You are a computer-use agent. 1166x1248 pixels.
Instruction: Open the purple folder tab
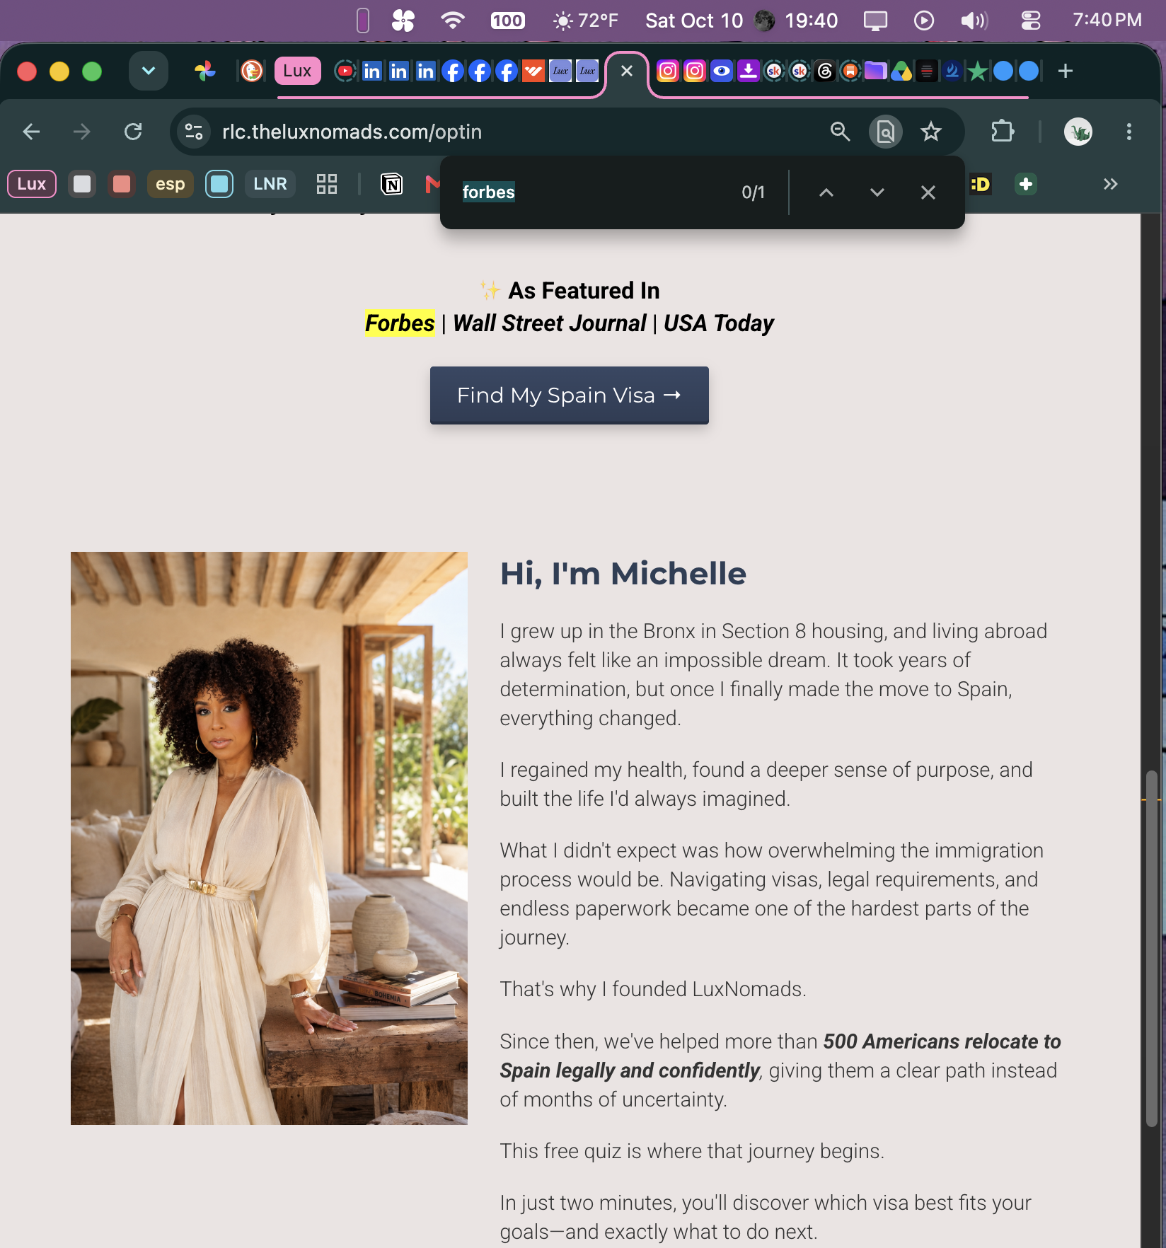pos(875,71)
